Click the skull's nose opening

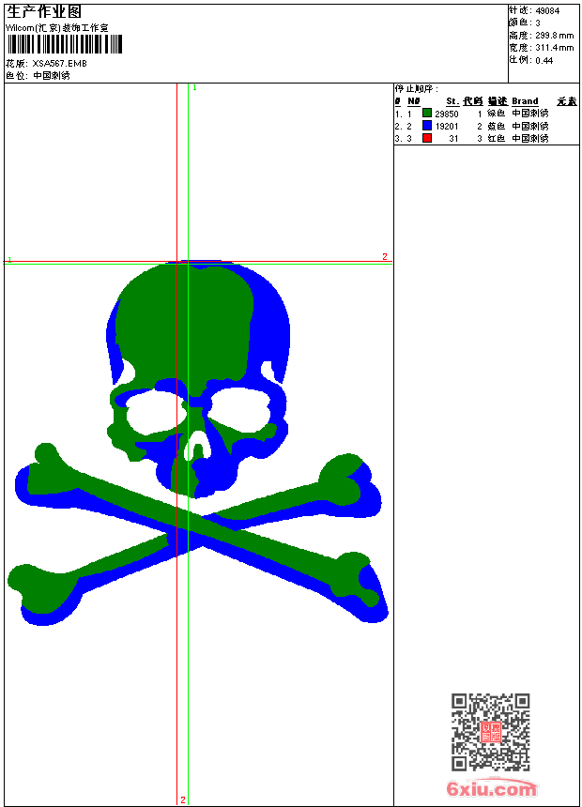coord(197,447)
